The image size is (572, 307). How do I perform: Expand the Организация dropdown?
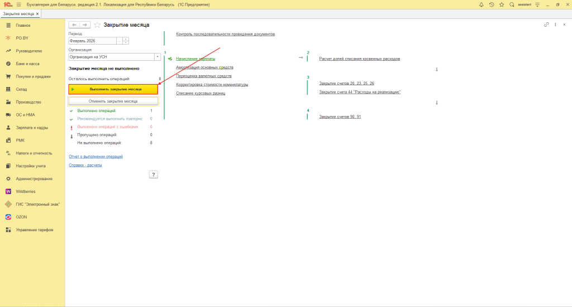pos(158,56)
